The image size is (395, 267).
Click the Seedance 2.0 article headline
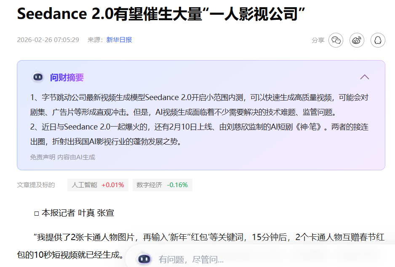(160, 14)
